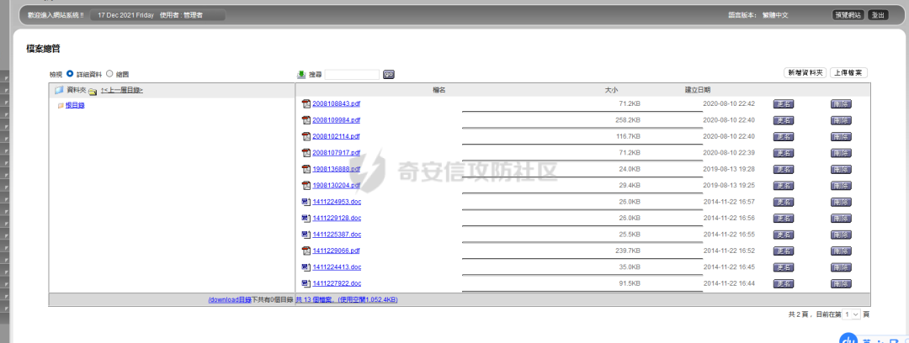909x343 pixels.
Task: Open the 1411229128.doc file link
Action: 337,218
